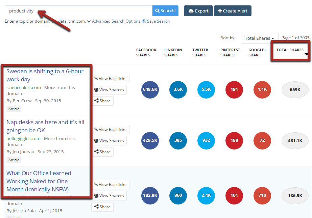
Task: Open the hellogiggles.com domain link
Action: tap(23, 138)
